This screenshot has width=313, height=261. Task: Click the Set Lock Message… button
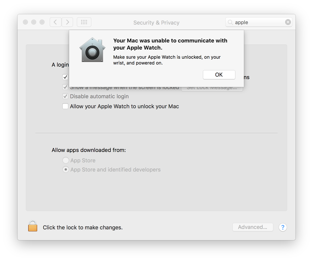coord(212,89)
